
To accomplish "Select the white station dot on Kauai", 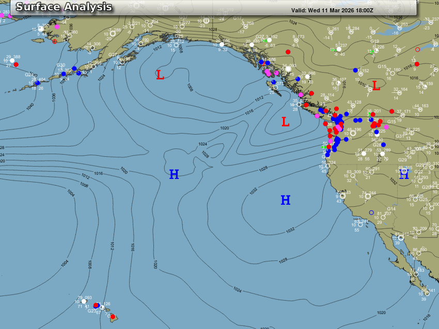I will (x=84, y=301).
